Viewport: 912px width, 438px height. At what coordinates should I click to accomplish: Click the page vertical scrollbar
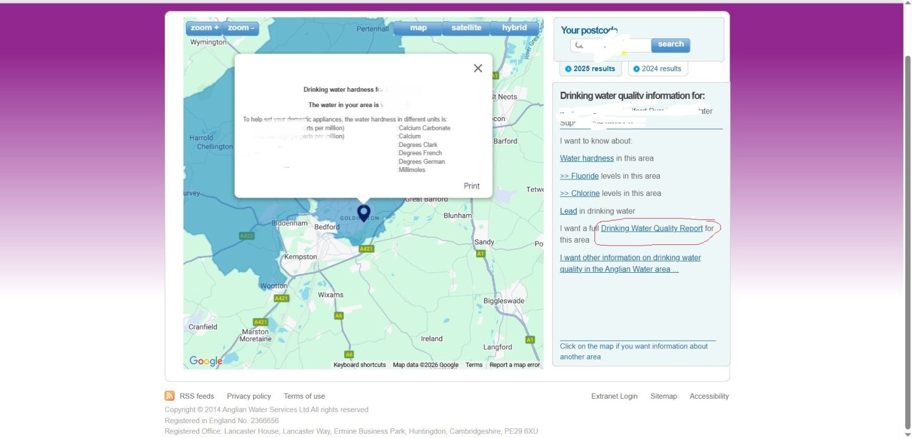907,228
